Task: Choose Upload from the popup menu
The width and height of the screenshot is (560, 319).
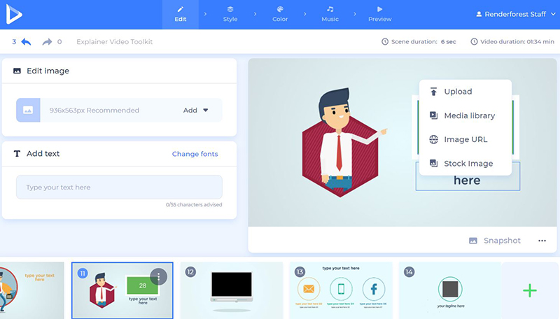Action: click(x=465, y=92)
